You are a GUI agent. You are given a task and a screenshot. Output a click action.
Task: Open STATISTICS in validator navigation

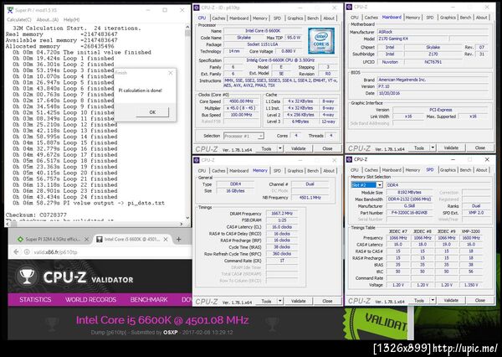[35, 299]
